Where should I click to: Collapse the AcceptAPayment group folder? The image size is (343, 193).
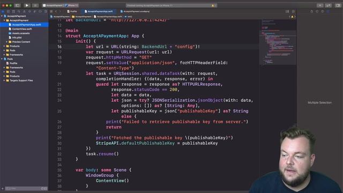point(4,20)
